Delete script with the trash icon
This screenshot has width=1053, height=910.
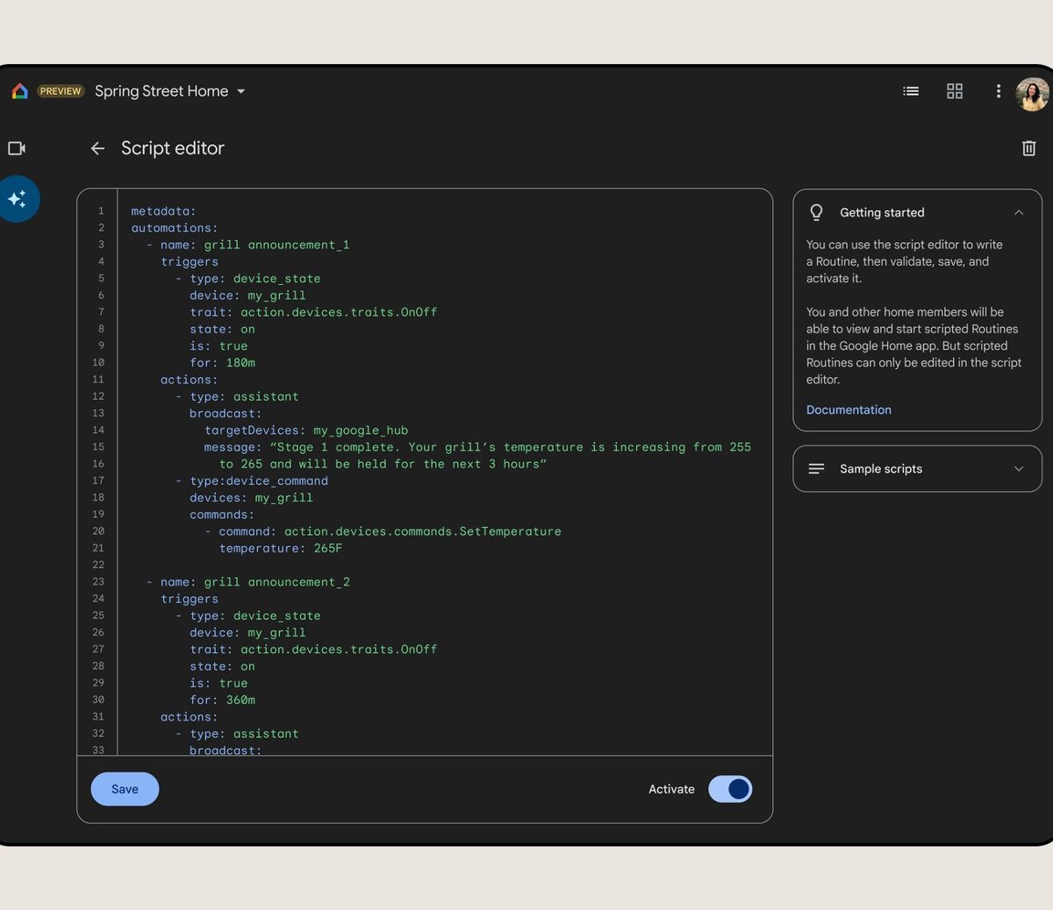[x=1028, y=148]
